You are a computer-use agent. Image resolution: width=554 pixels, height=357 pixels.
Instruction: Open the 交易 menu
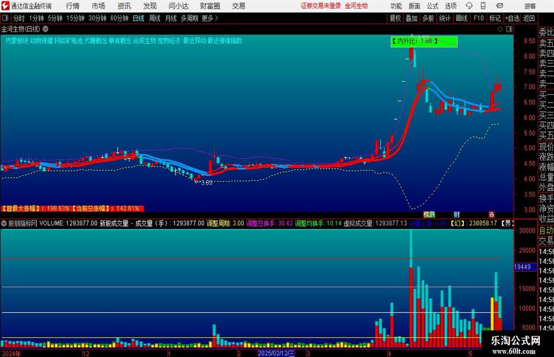click(239, 6)
